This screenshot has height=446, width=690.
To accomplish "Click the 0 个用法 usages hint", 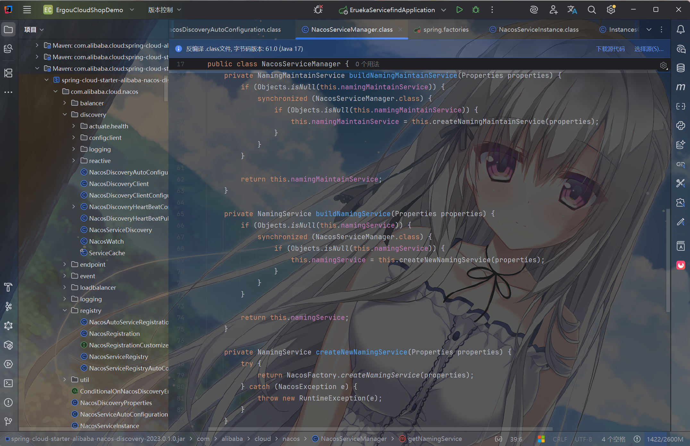I will click(x=367, y=64).
